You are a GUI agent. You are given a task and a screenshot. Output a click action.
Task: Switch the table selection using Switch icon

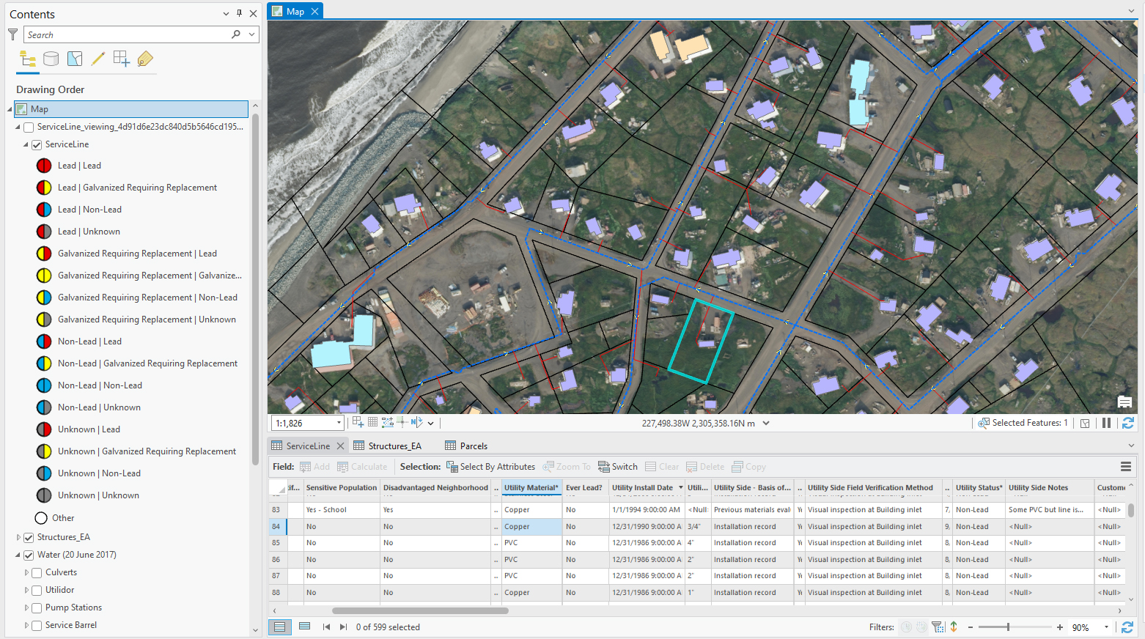pyautogui.click(x=617, y=466)
